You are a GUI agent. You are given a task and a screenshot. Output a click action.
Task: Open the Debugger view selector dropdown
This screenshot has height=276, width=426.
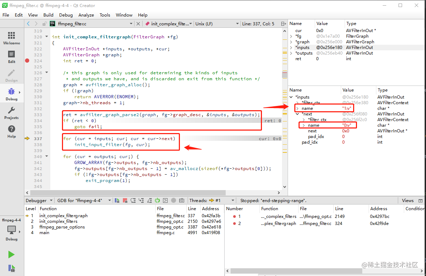[x=39, y=200]
